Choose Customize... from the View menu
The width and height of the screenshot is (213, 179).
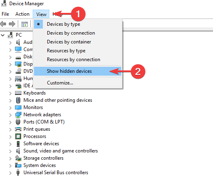coord(60,83)
